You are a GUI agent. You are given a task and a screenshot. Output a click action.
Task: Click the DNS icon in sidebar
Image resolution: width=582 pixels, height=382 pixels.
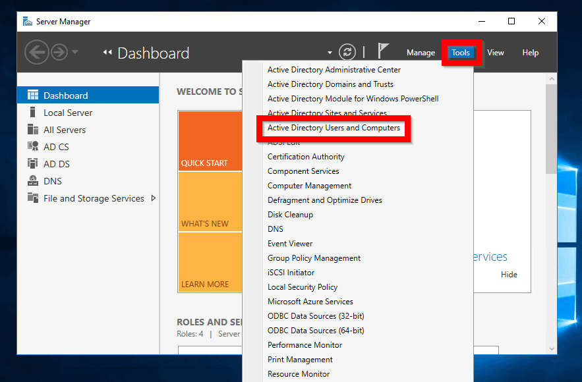33,180
